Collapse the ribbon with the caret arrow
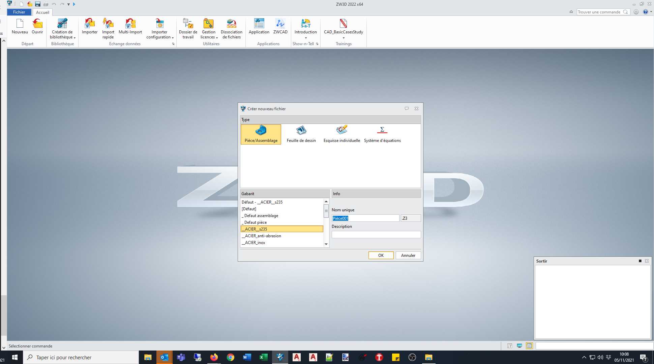 [571, 12]
